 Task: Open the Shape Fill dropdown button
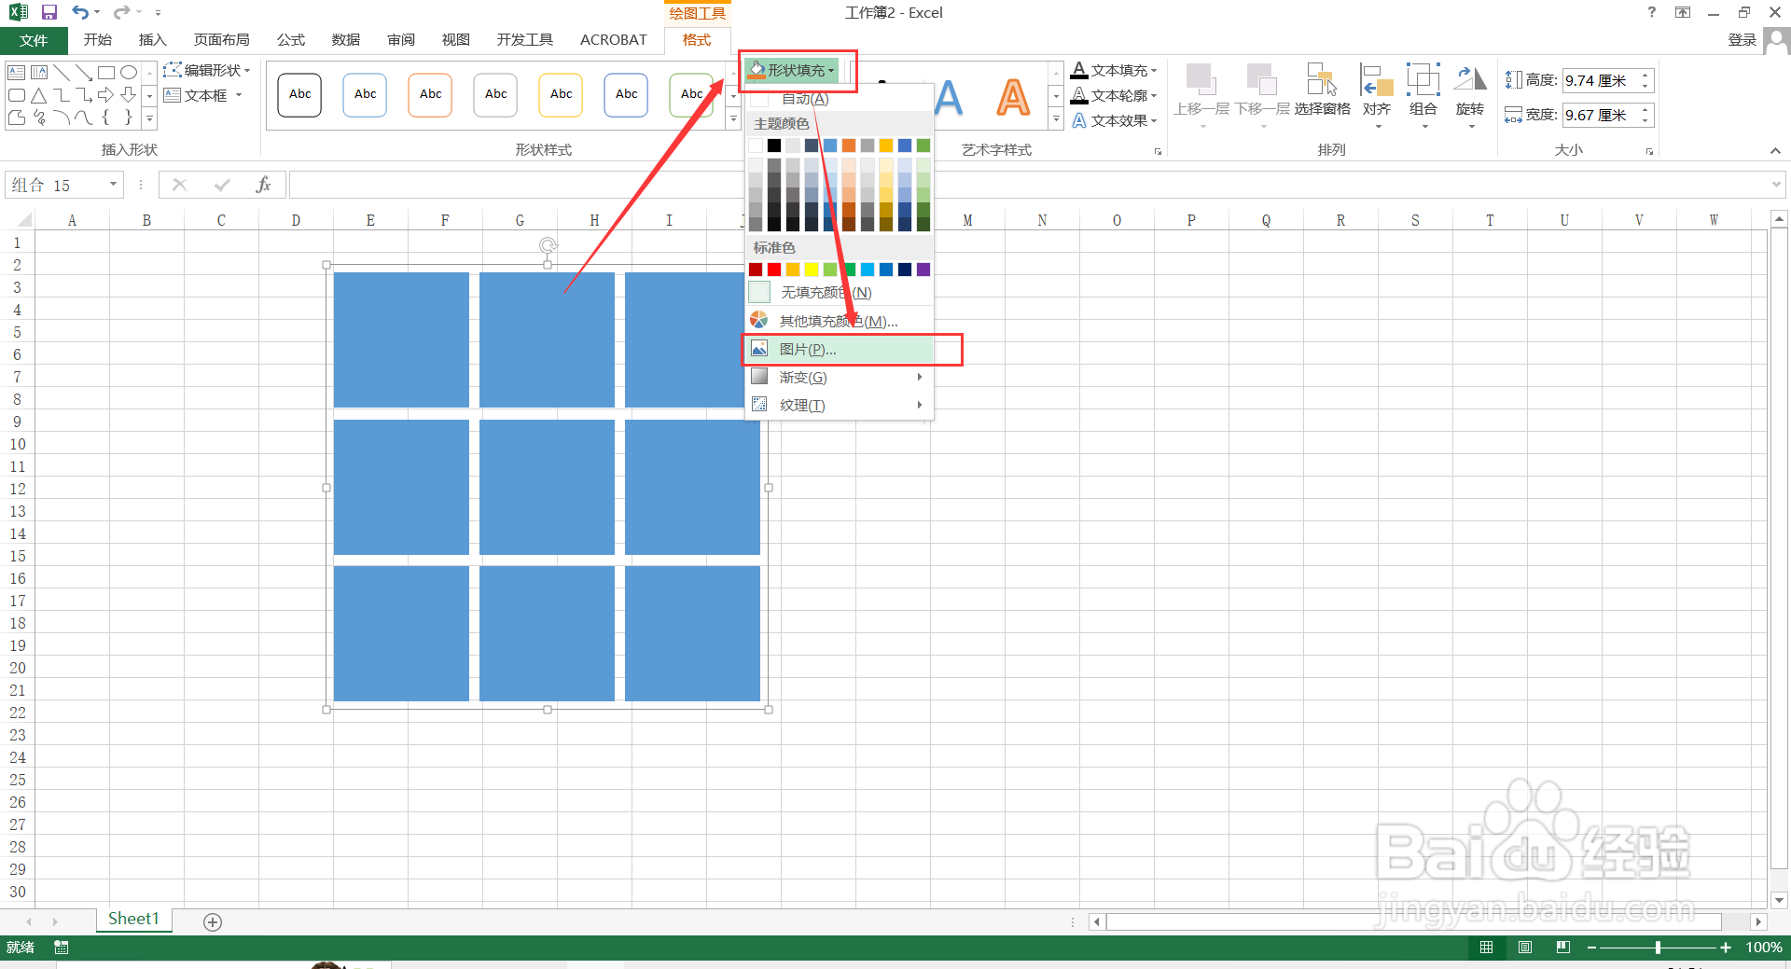click(x=793, y=70)
